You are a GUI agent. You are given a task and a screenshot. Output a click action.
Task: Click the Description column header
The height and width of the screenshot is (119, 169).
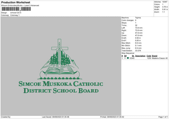(140, 56)
